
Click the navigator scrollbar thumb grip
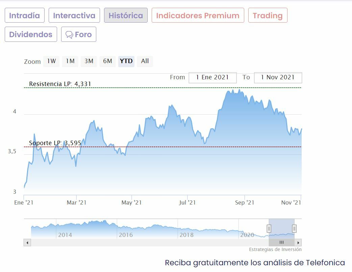(281, 243)
